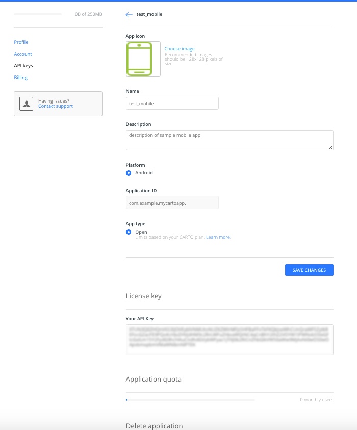The height and width of the screenshot is (430, 357).
Task: Open the Profile section in the sidebar
Action: pyautogui.click(x=21, y=42)
